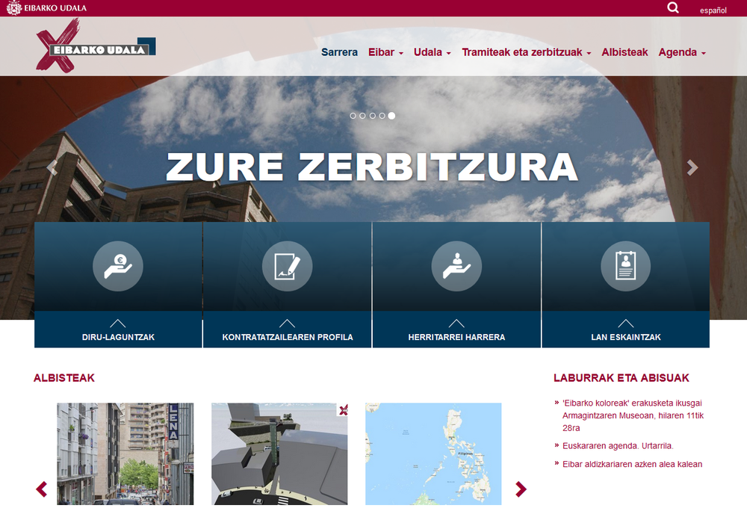
Task: Select the first carousel indicator dot
Action: [x=353, y=116]
